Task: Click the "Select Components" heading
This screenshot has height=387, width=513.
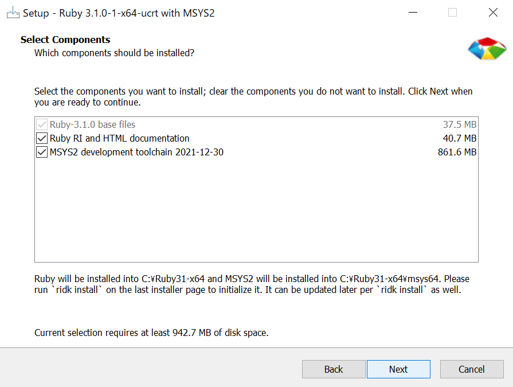Action: coord(65,40)
